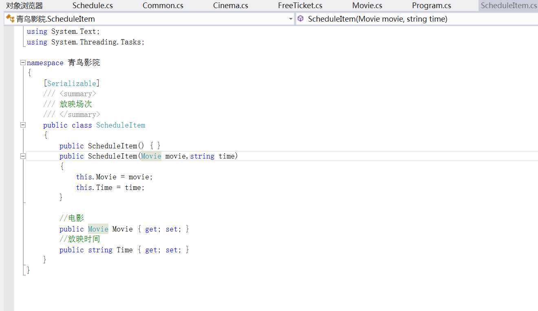
Task: Click the highlighted Movie type in property declaration
Action: point(98,229)
